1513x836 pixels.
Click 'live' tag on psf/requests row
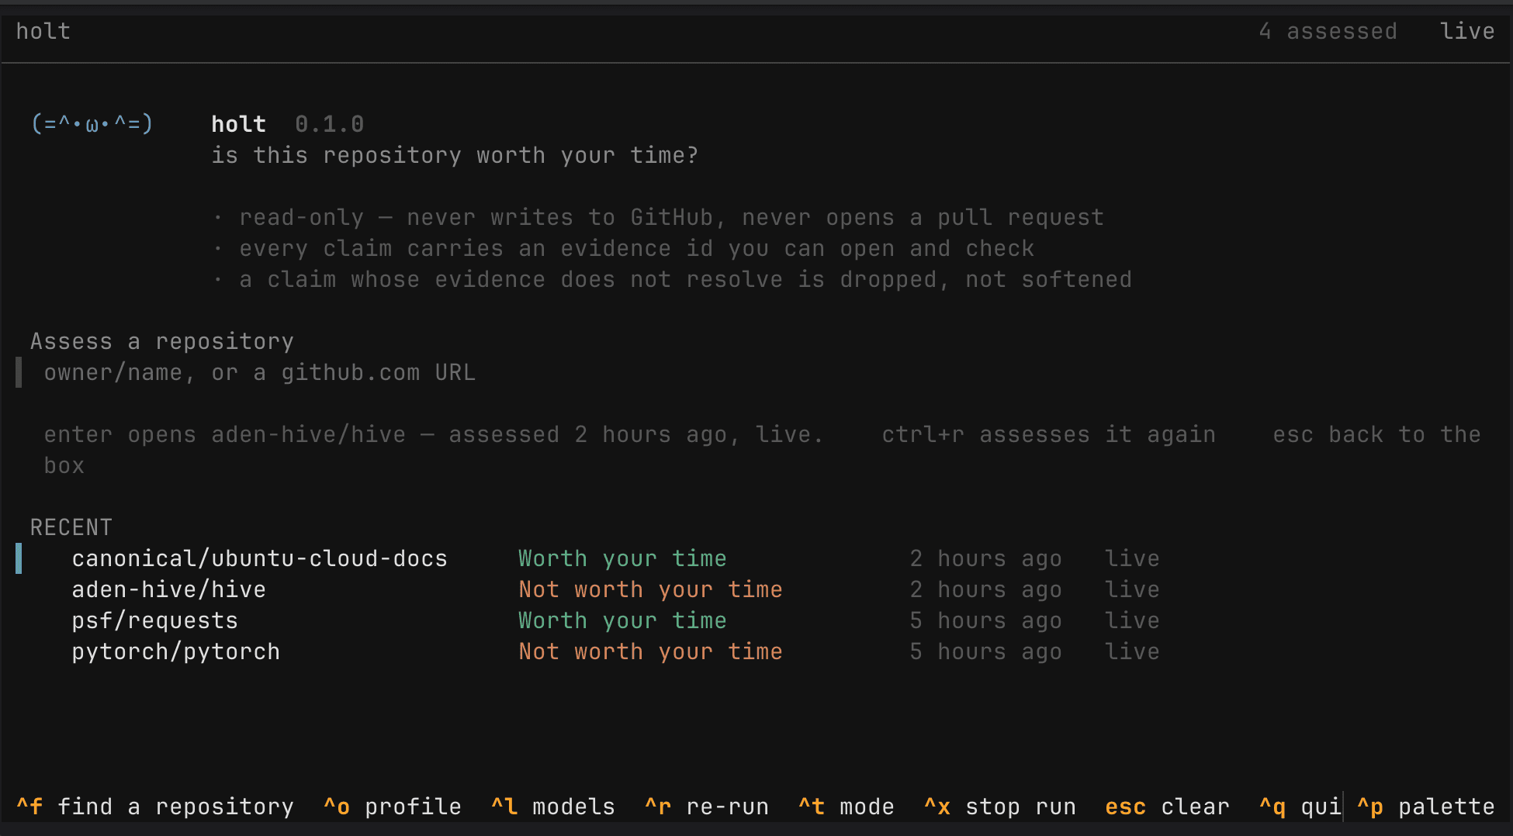pos(1133,621)
